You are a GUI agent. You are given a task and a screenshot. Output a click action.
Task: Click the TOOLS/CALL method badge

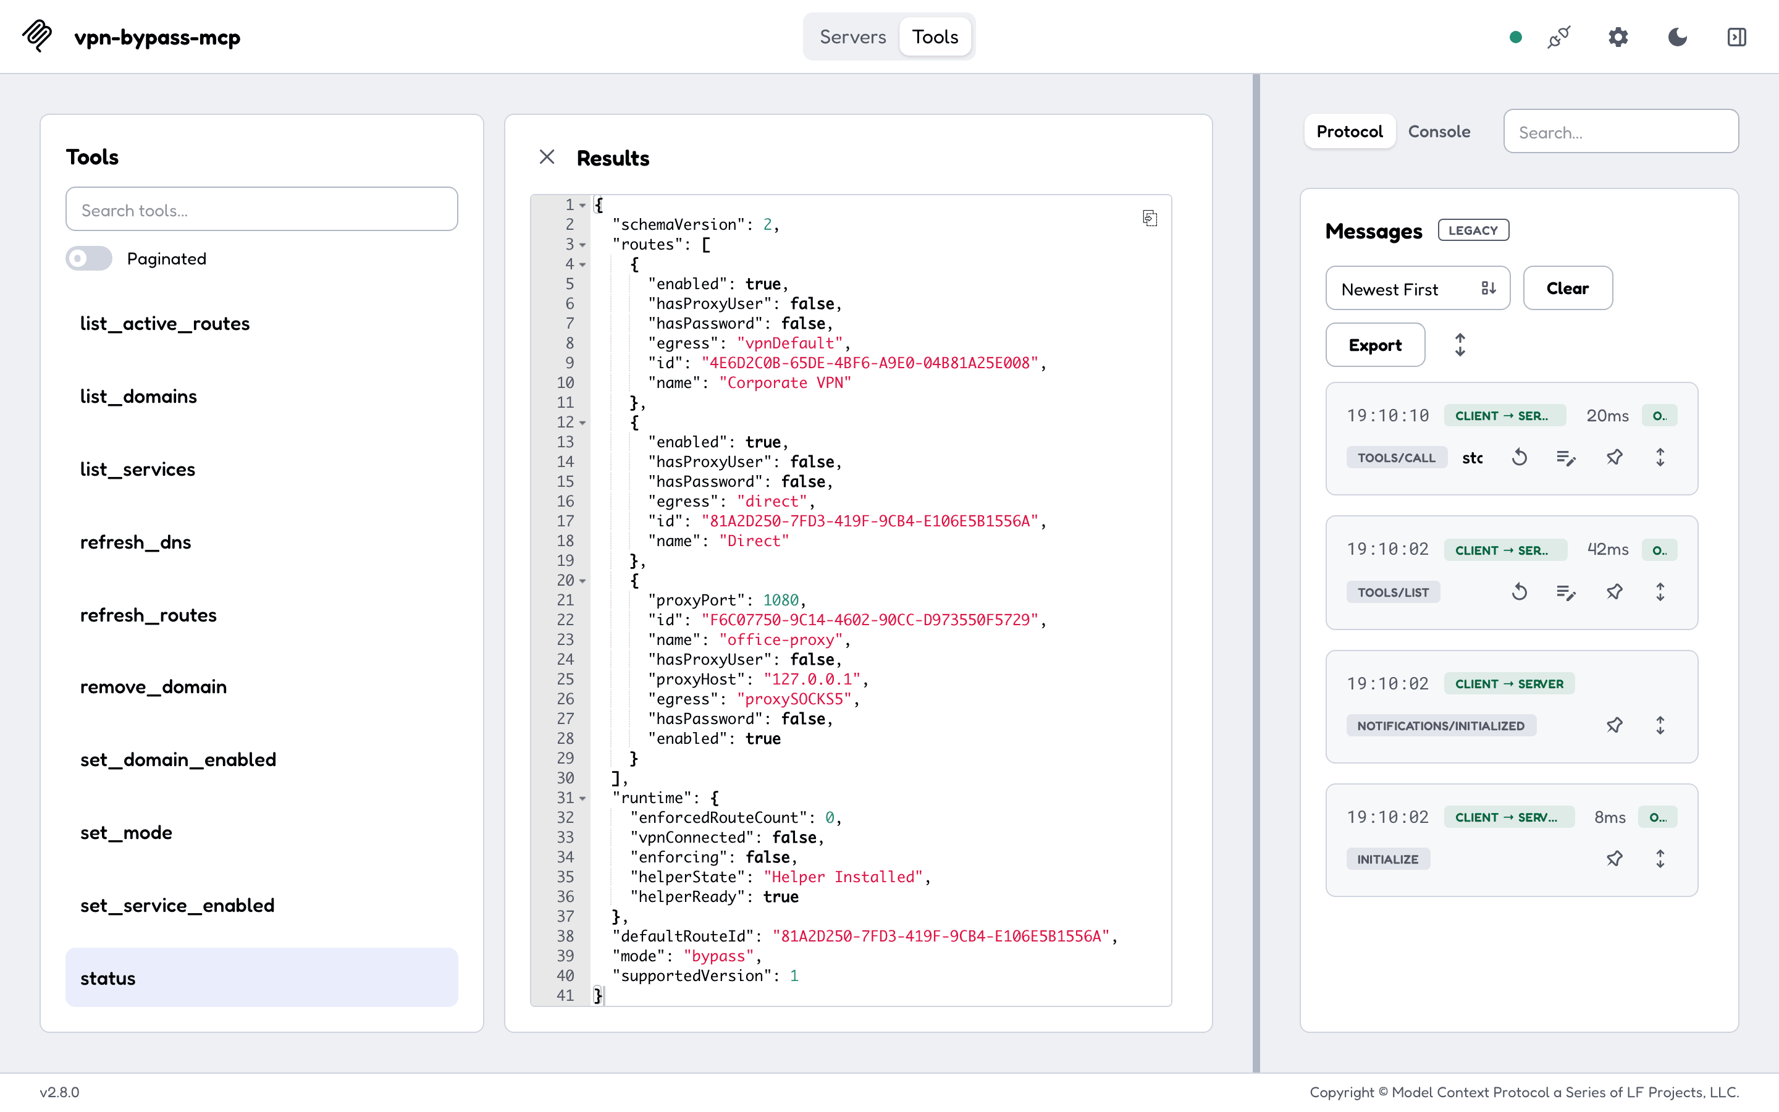pos(1396,457)
